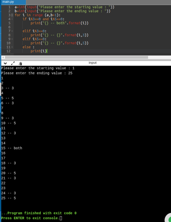Image resolution: width=171 pixels, height=222 pixels.
Task: Click 'print(i)' on line 12
Action: pos(38,51)
